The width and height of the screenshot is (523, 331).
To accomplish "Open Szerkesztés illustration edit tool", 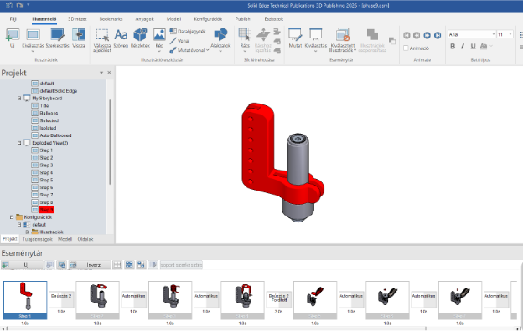I will 57,38.
